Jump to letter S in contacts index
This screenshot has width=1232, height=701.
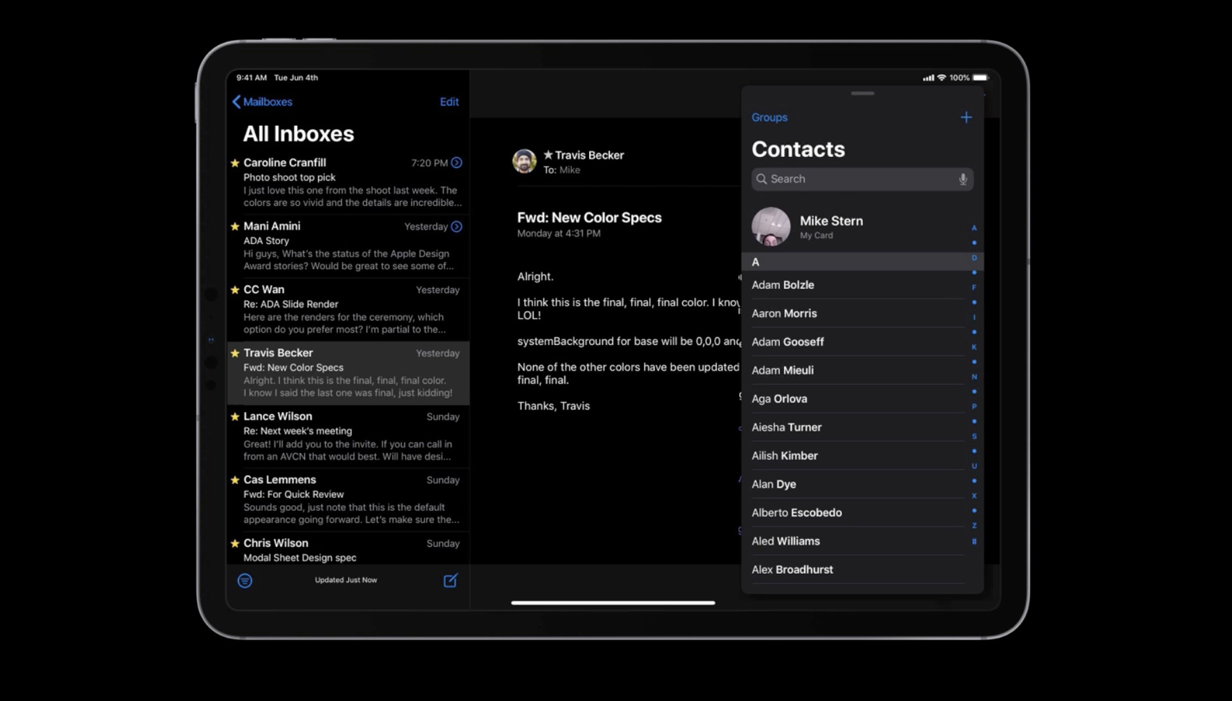[x=973, y=436]
